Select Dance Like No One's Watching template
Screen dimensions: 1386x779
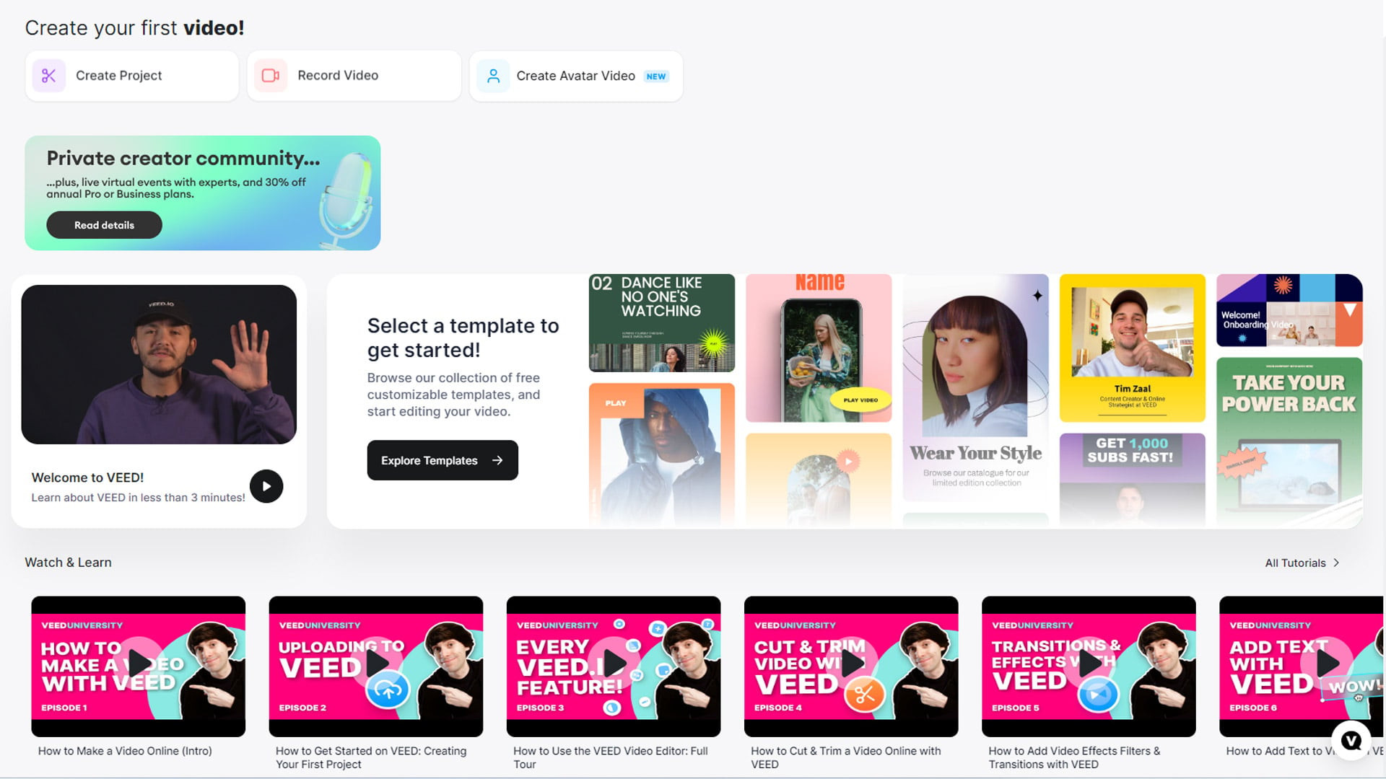pos(662,323)
